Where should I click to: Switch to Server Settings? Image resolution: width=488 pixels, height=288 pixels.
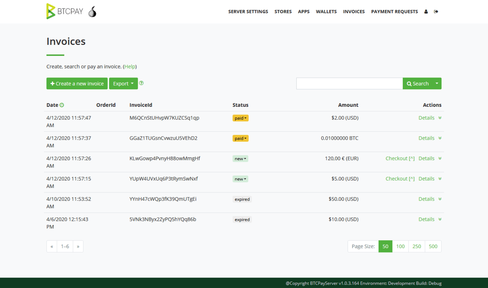pos(248,11)
